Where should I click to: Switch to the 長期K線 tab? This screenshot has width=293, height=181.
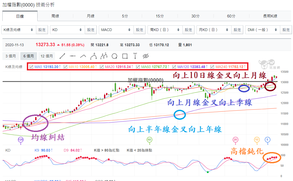pos(270,16)
